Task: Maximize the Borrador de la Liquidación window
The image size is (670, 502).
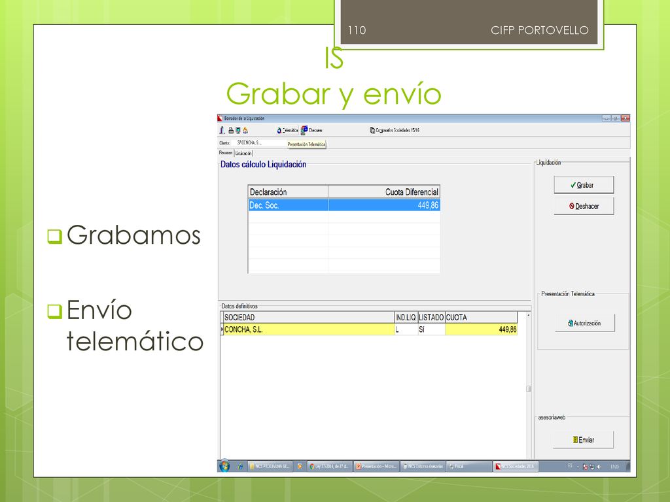Action: point(616,118)
